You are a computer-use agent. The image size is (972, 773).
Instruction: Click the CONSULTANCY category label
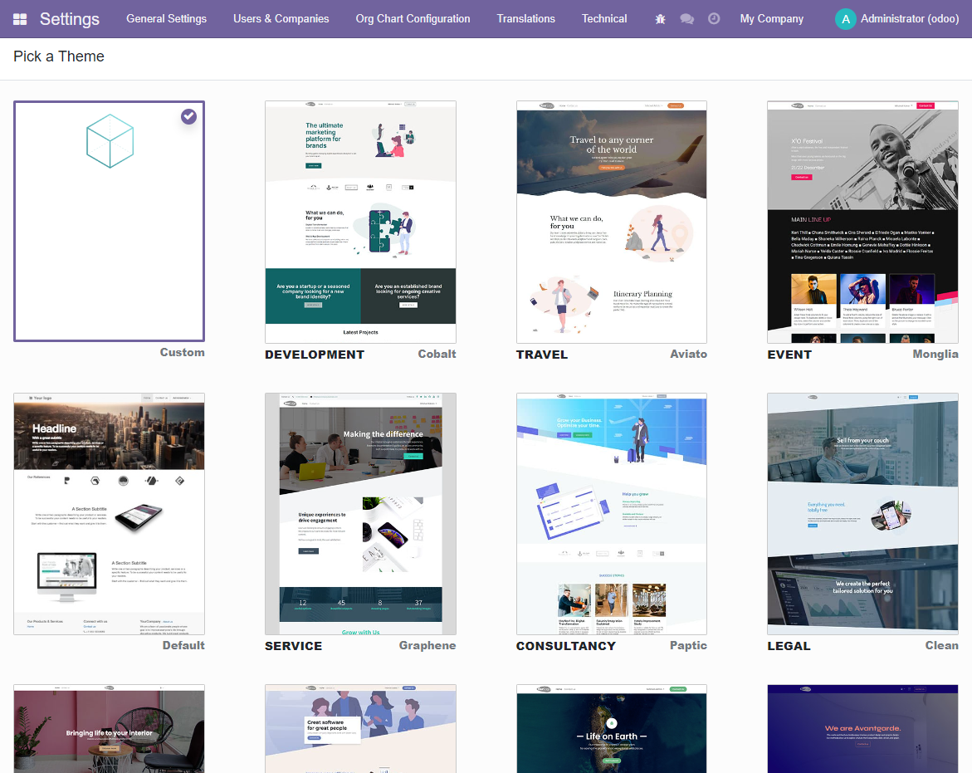(566, 646)
